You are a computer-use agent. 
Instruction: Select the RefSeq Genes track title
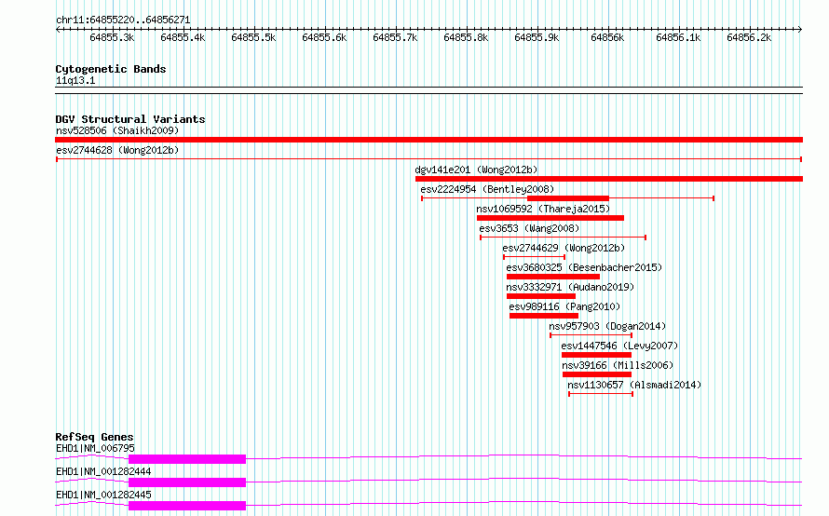pos(95,437)
